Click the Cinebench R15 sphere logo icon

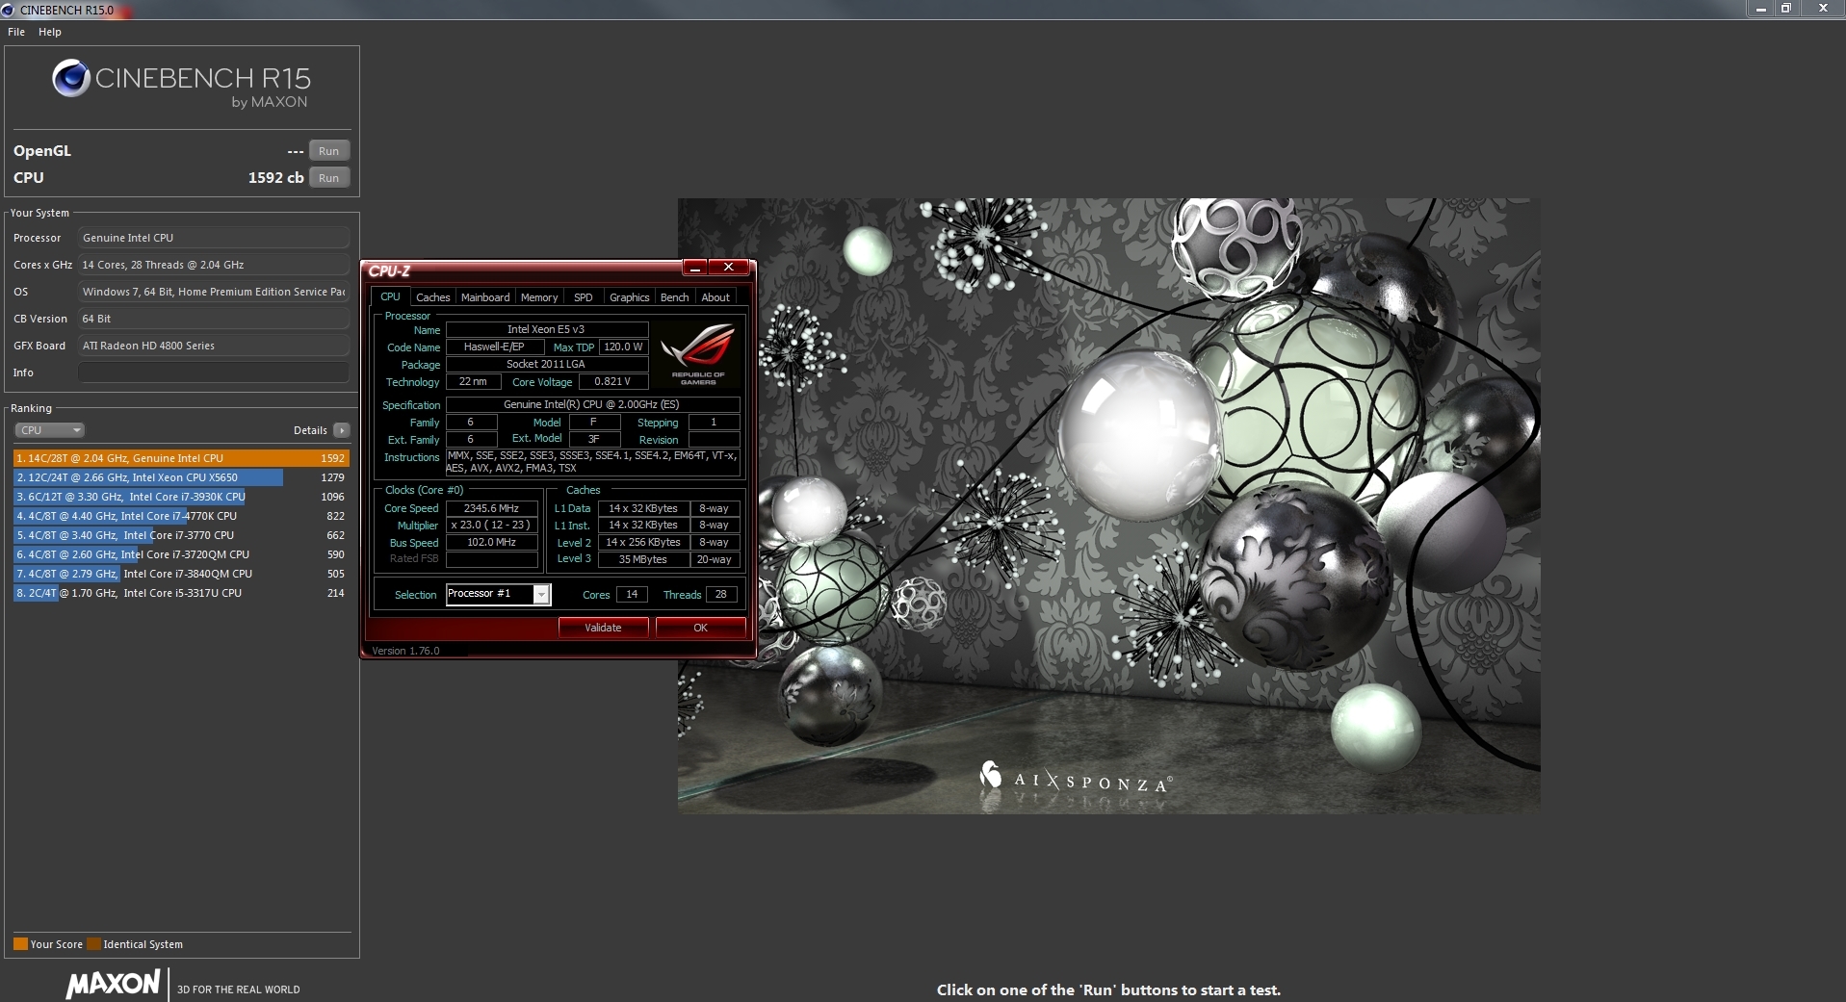coord(71,79)
